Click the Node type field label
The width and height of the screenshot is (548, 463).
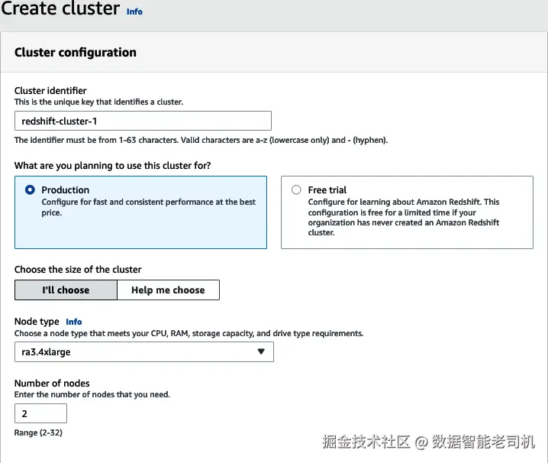click(x=37, y=322)
